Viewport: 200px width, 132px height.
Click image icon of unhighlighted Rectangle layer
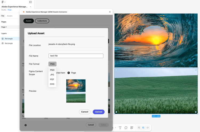point(3,43)
